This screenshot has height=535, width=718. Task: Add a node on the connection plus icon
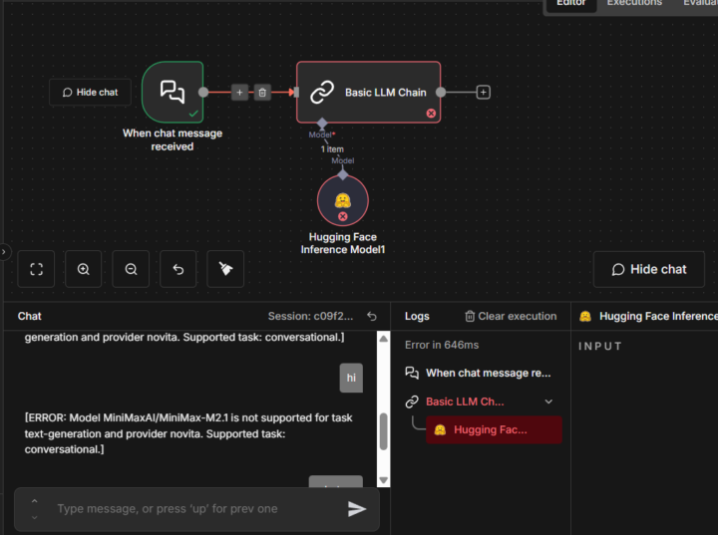[x=239, y=93]
